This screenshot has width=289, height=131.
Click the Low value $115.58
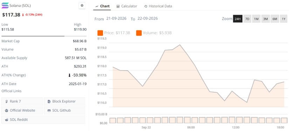8,29
